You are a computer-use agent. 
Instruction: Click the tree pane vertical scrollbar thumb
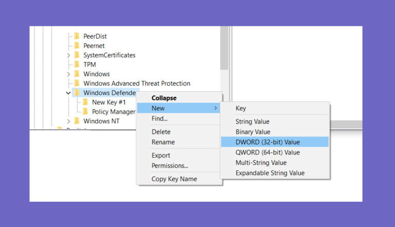[x=224, y=48]
